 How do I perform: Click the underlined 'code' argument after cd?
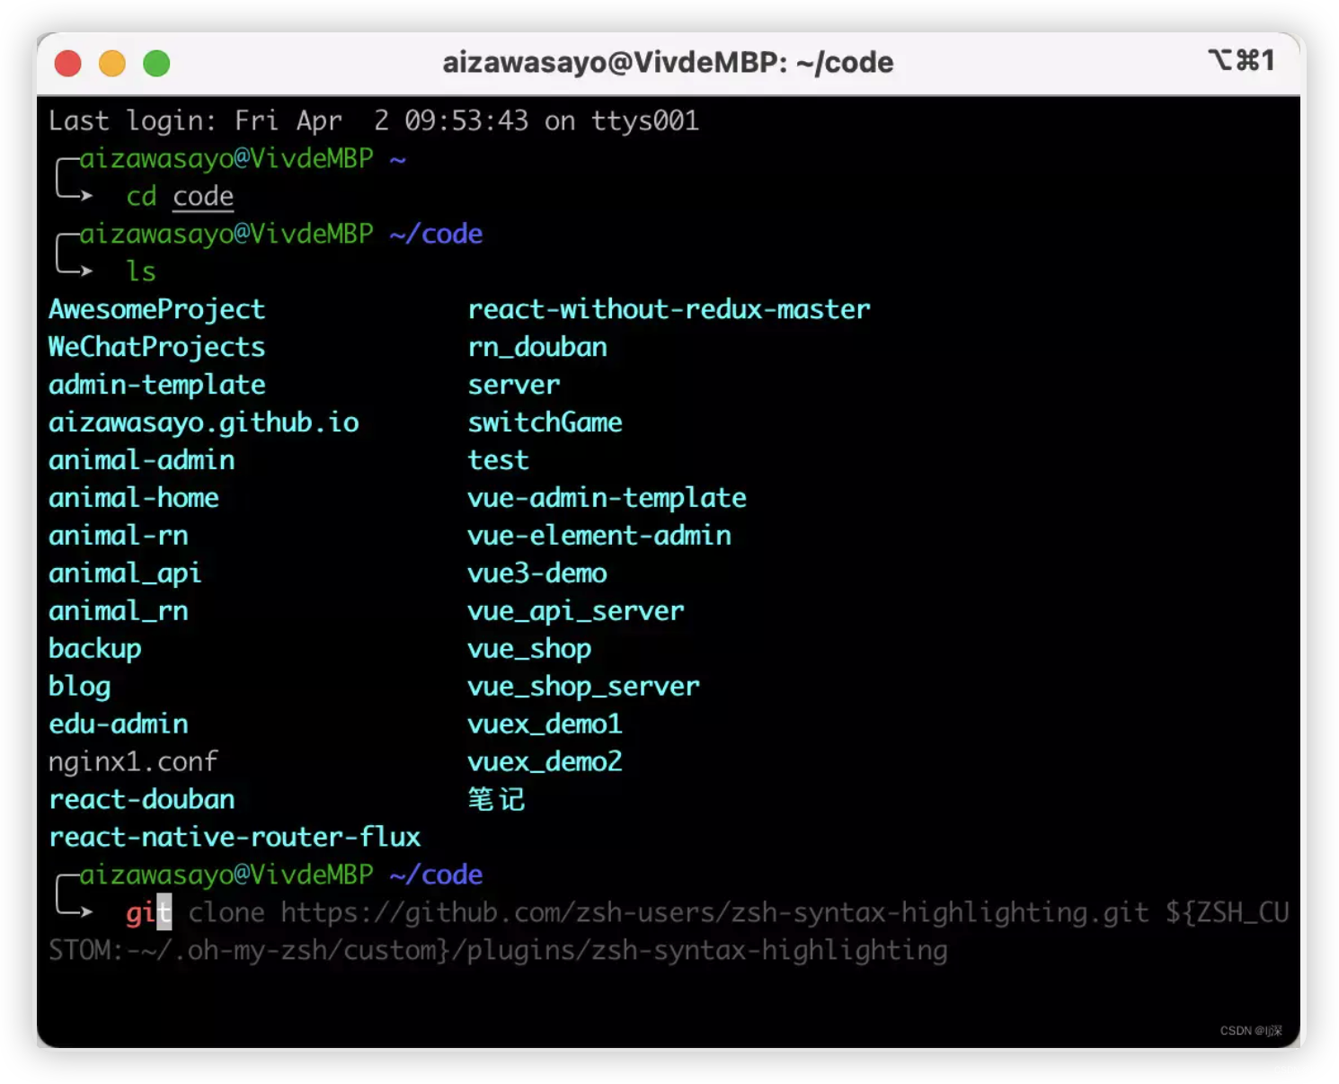[x=203, y=196]
